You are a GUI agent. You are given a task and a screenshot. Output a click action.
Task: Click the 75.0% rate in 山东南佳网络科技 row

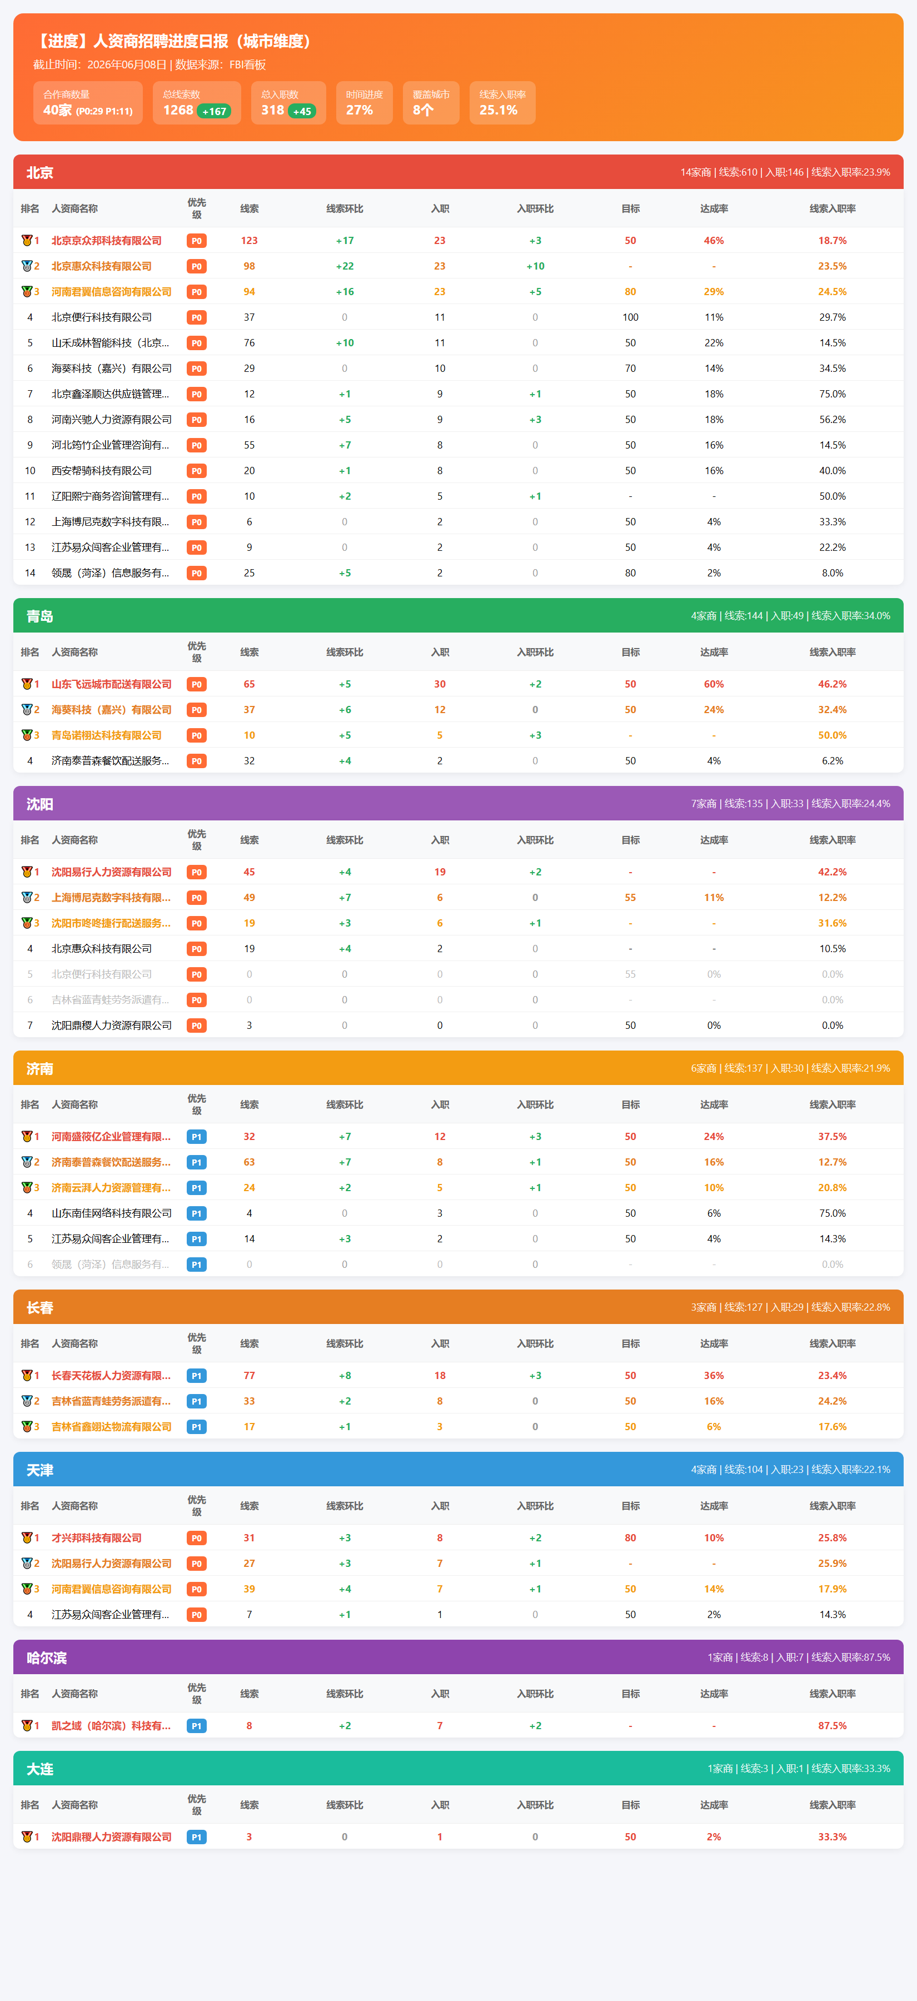[x=833, y=1213]
